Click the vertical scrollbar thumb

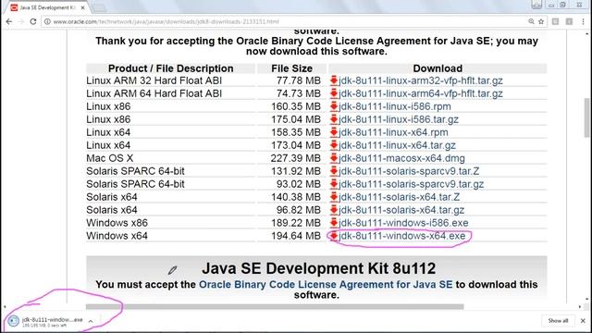pyautogui.click(x=586, y=117)
